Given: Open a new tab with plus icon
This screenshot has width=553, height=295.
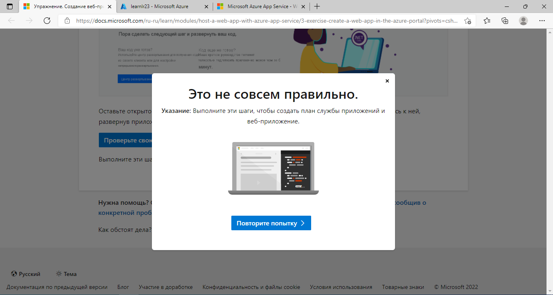Looking at the screenshot, I should 317,6.
